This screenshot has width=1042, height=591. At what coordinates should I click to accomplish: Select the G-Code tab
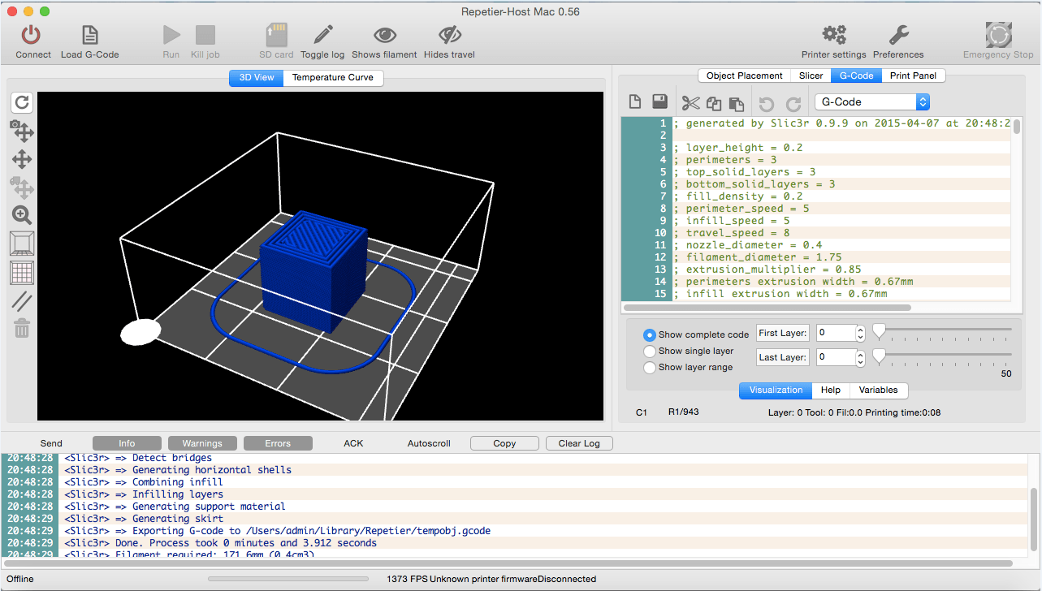point(857,75)
